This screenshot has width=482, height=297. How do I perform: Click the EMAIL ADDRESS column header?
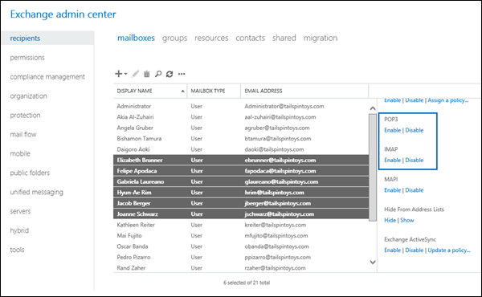point(263,91)
